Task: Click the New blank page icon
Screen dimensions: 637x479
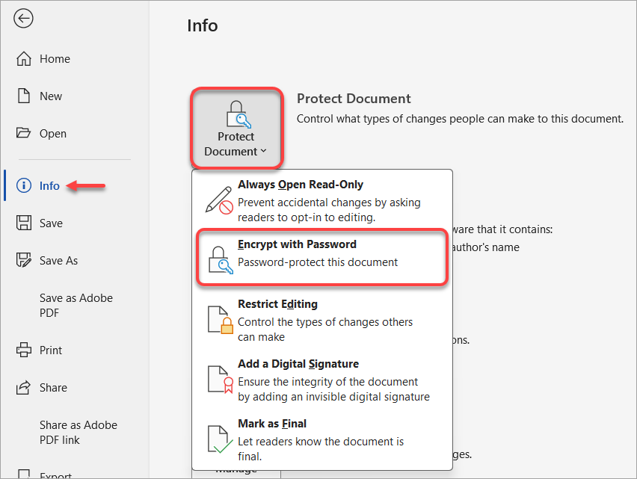Action: tap(24, 96)
